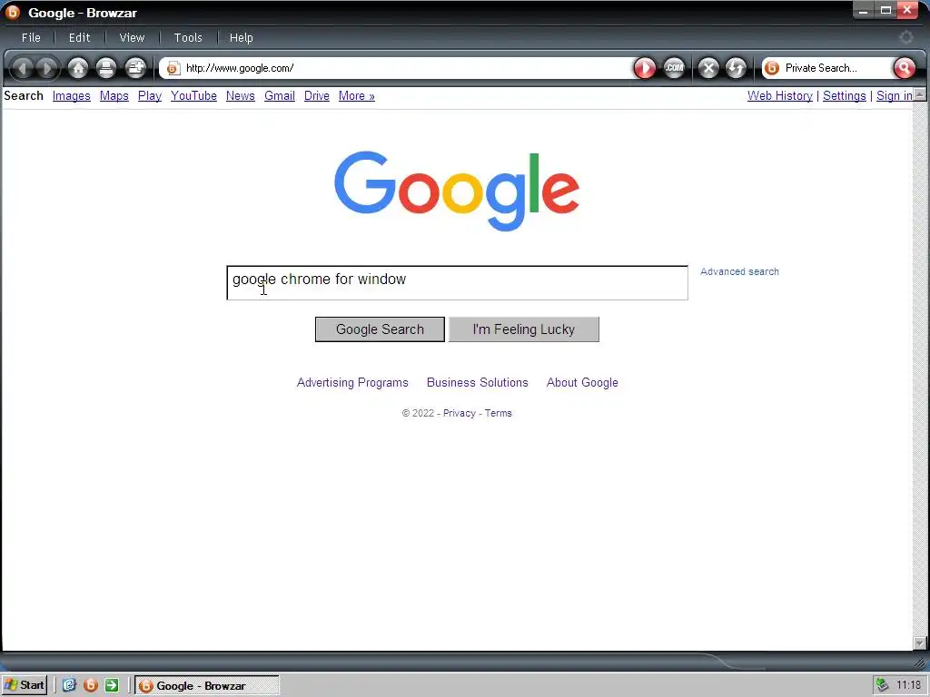The height and width of the screenshot is (697, 930).
Task: Click the scrollbar down arrow
Action: click(919, 643)
